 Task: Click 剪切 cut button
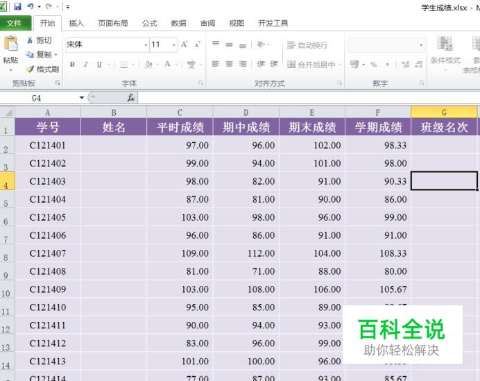pyautogui.click(x=39, y=40)
